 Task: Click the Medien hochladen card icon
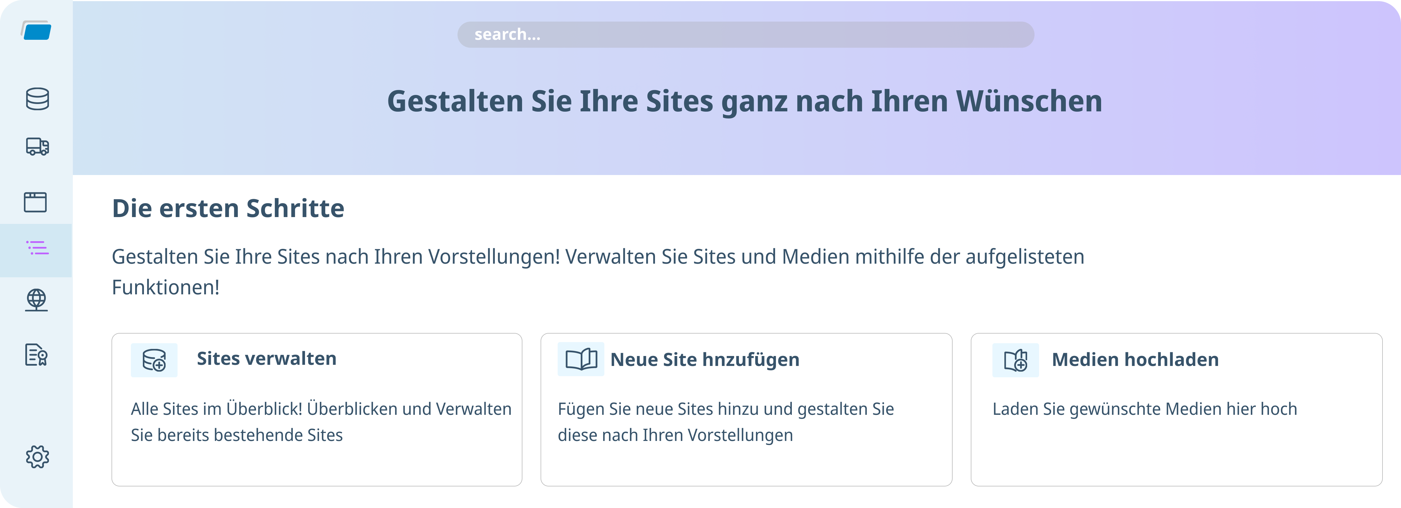tap(1015, 360)
